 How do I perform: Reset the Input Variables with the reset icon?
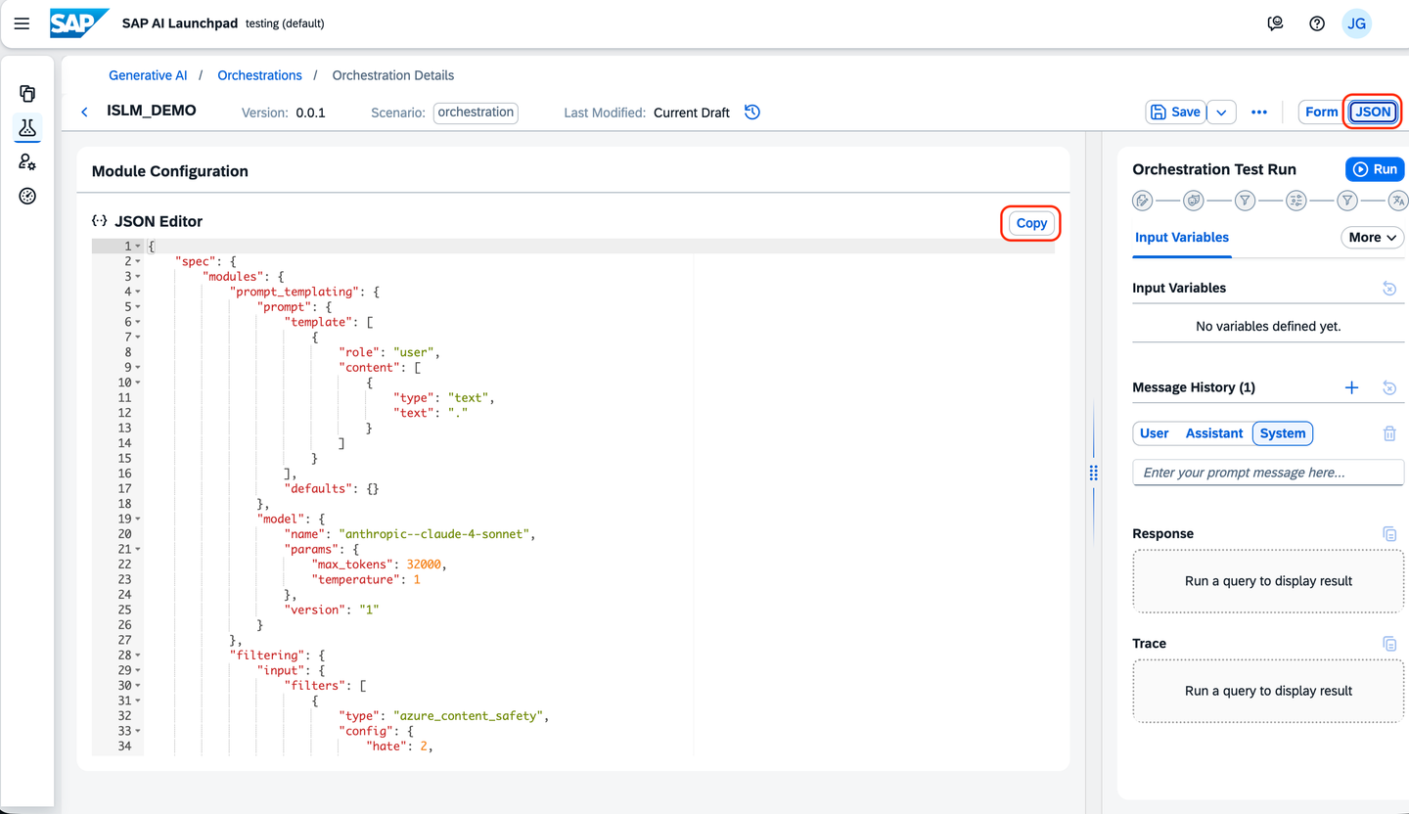1389,288
